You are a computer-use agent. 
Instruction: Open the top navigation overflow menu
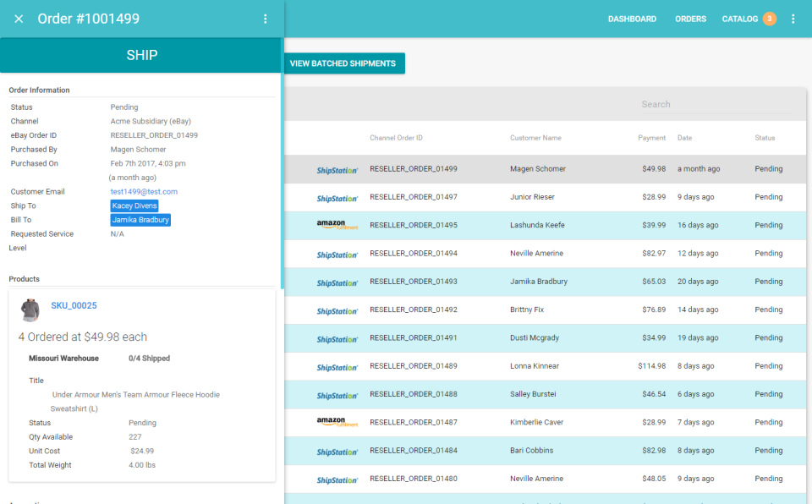click(793, 18)
